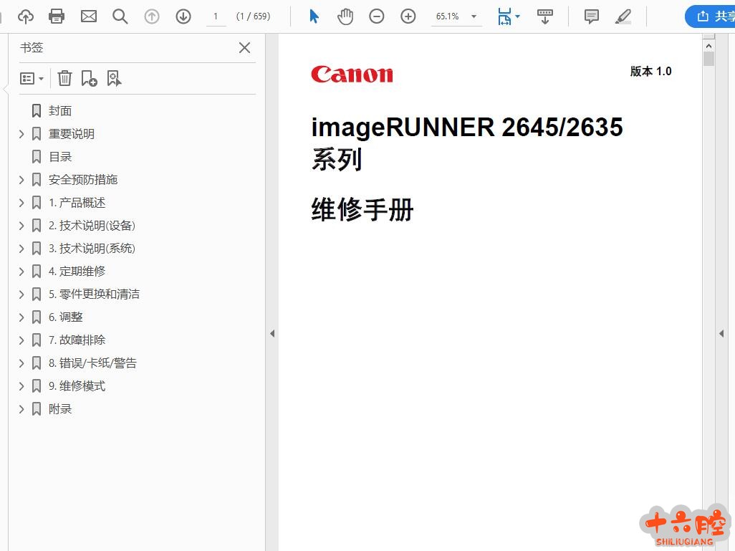735x551 pixels.
Task: Select the hand pan tool
Action: [x=345, y=16]
